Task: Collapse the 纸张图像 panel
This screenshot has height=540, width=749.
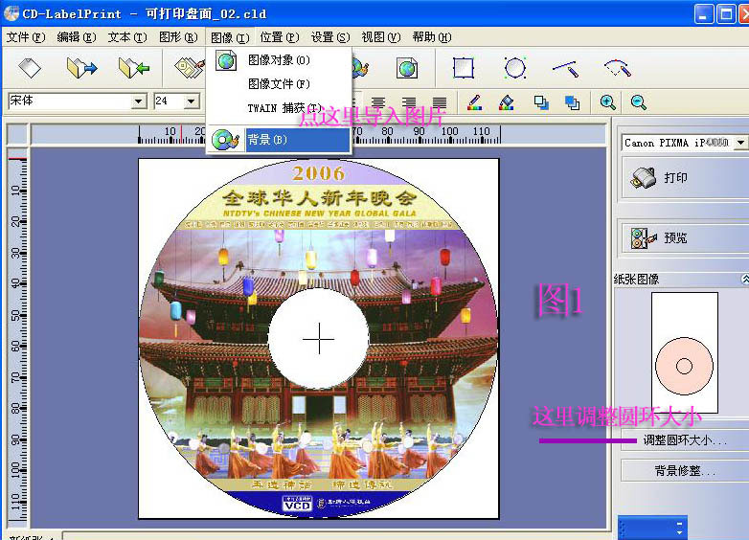Action: pos(744,280)
